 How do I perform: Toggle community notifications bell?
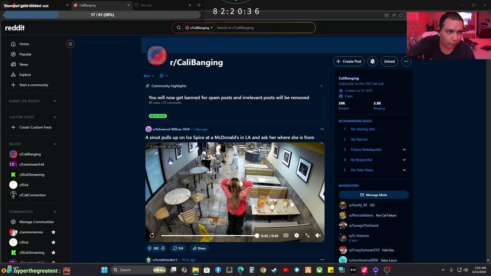click(372, 61)
